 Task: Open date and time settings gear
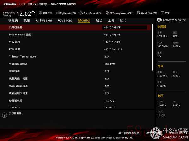33,12
